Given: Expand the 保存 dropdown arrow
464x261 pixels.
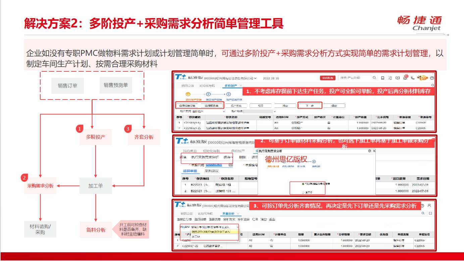Looking at the screenshot, I should point(232,157).
